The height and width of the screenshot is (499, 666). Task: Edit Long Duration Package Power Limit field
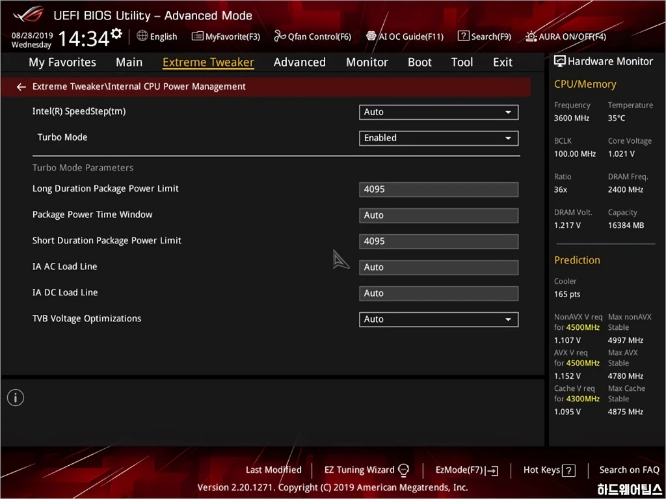tap(438, 189)
